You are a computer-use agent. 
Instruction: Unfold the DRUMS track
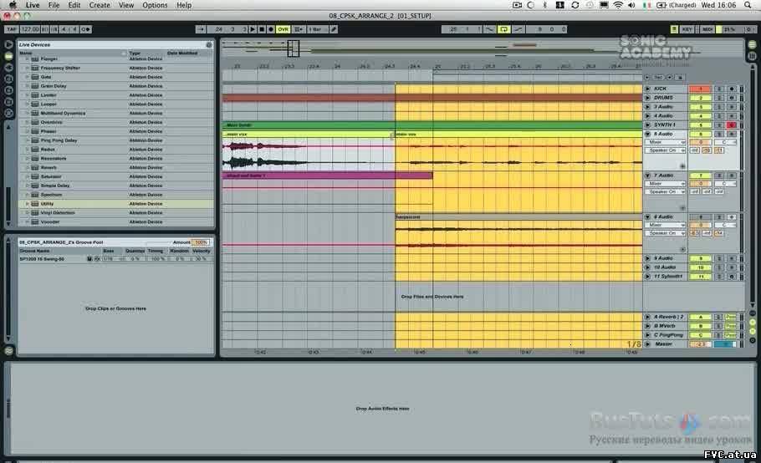pos(647,98)
